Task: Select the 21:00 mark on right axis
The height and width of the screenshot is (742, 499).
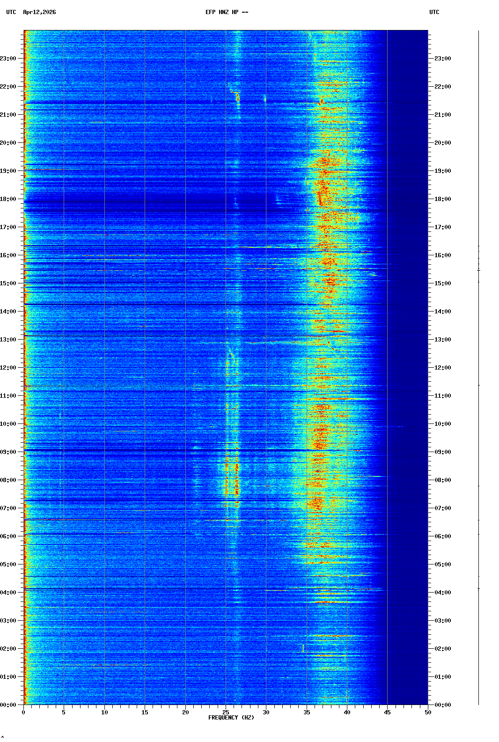Action: pos(442,115)
